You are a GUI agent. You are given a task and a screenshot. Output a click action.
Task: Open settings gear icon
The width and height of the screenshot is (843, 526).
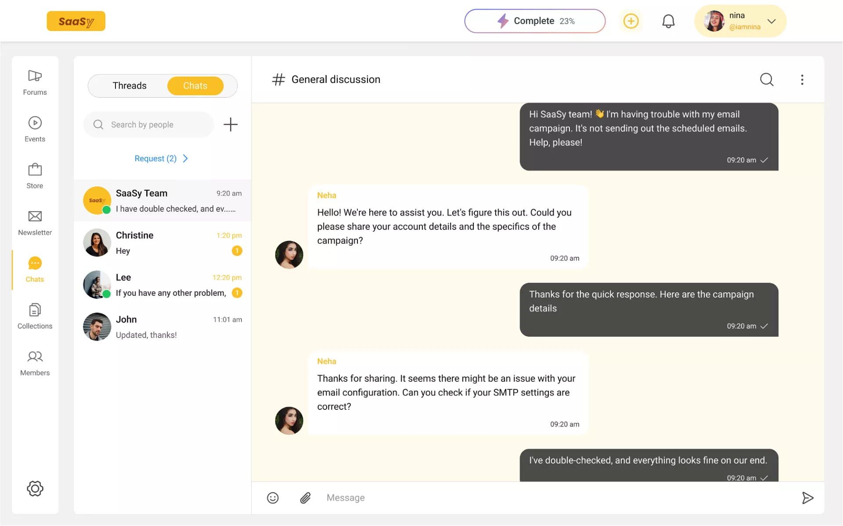[35, 488]
